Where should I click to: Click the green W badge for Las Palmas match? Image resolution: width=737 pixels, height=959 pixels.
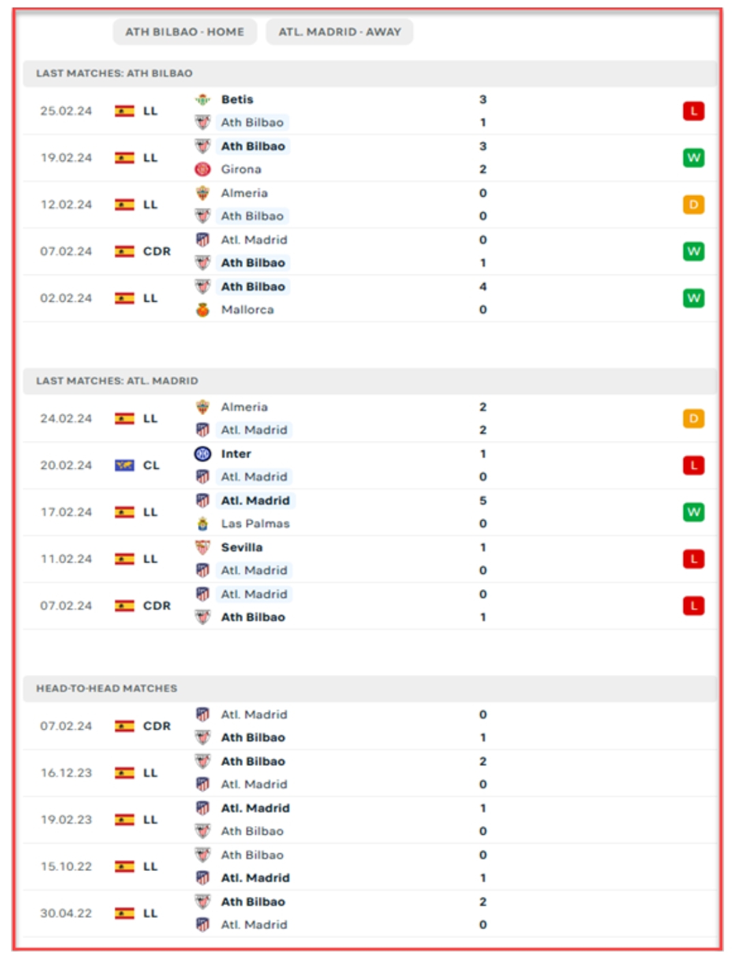(x=693, y=512)
